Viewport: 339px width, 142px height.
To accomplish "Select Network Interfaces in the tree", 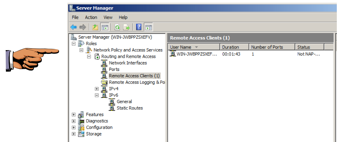I will pos(128,63).
